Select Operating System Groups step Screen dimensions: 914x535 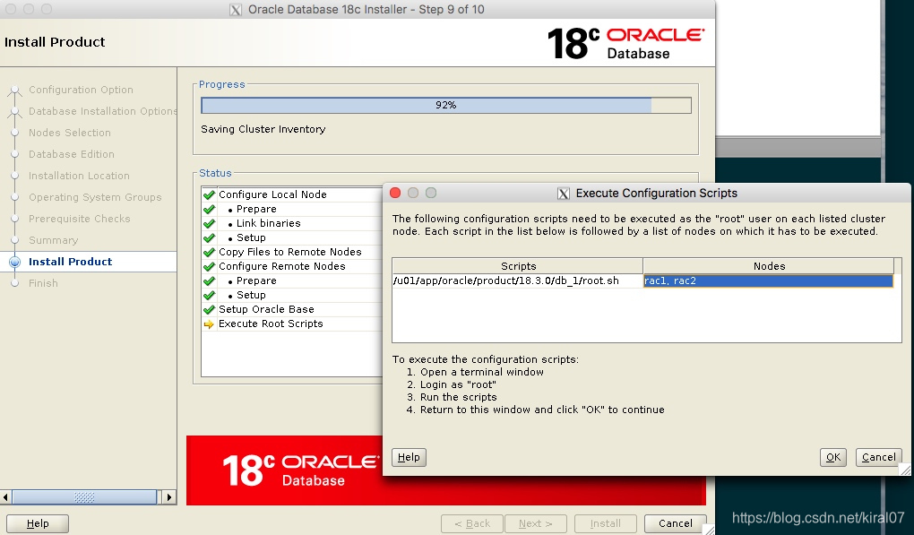(95, 197)
